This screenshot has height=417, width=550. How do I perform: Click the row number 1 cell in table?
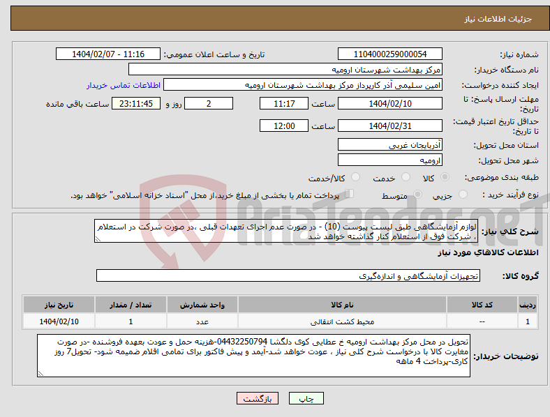[x=528, y=321]
